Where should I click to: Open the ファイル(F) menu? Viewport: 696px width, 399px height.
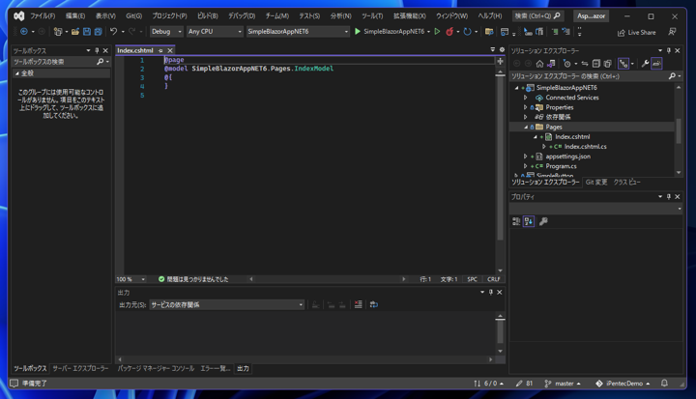(43, 16)
